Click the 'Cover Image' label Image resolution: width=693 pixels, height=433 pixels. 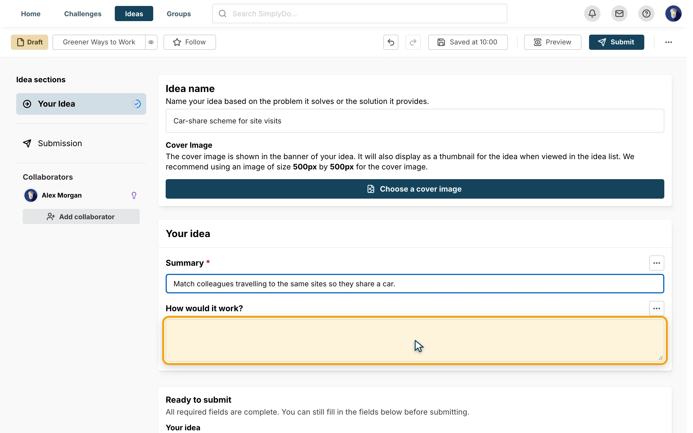pos(189,145)
